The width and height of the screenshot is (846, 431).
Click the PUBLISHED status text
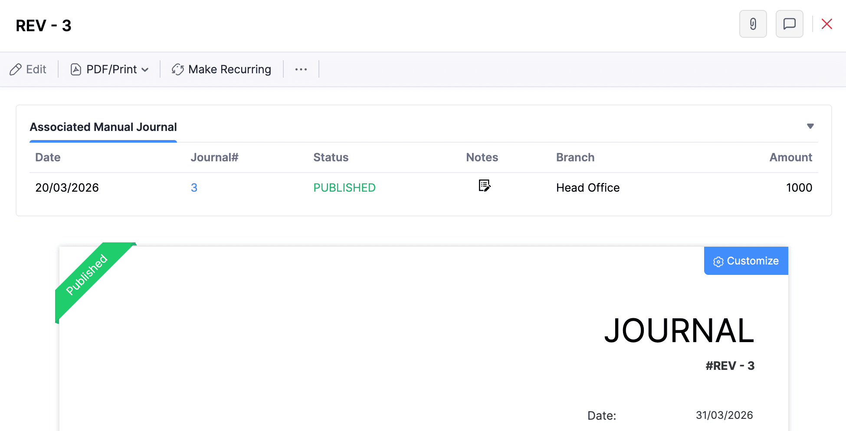pos(344,188)
